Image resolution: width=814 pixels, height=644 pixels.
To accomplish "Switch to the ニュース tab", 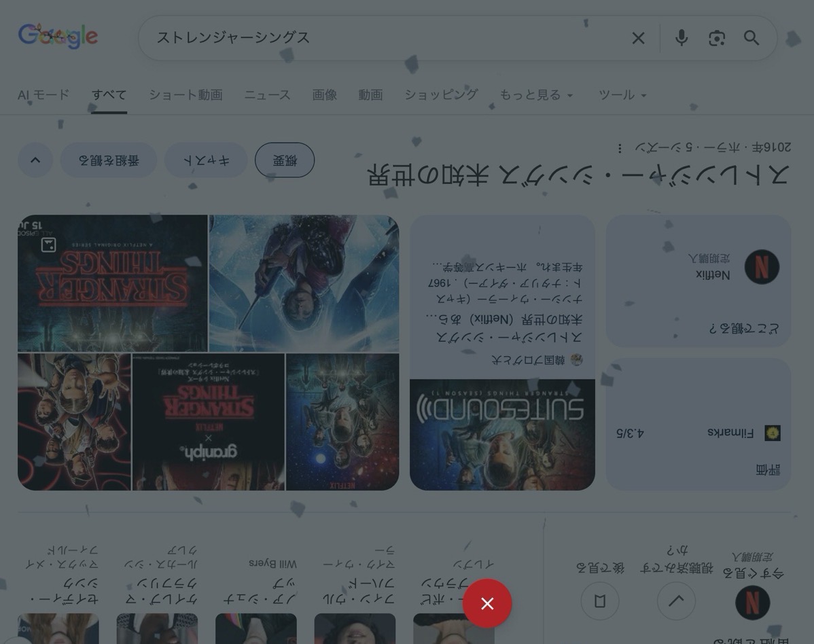I will pyautogui.click(x=266, y=94).
